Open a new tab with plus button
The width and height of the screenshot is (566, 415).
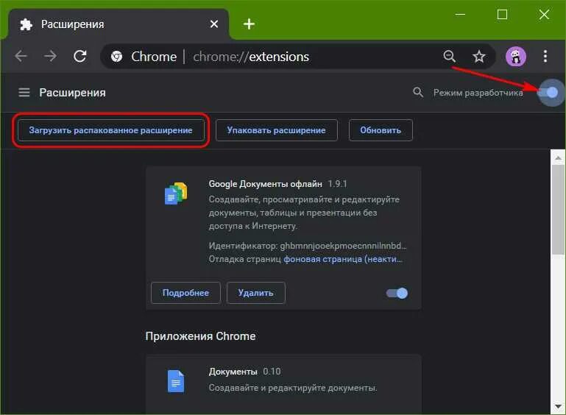pos(249,24)
